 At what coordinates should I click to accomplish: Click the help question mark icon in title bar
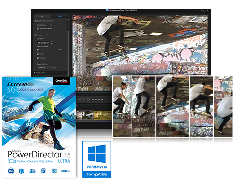coord(201,11)
